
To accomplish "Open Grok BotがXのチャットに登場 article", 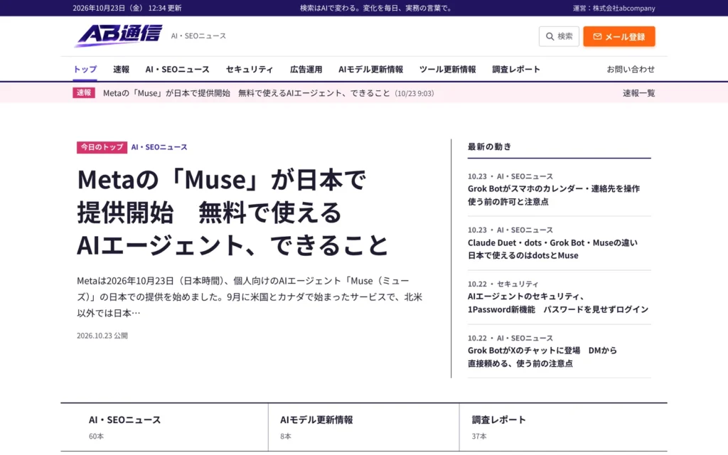I will [x=542, y=357].
